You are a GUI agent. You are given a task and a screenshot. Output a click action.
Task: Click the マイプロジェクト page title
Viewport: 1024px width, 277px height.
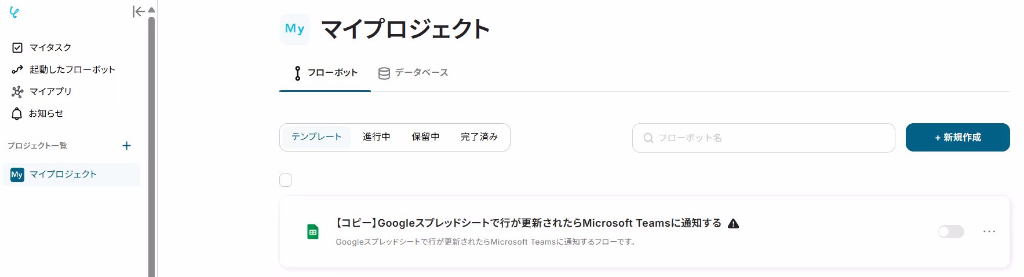[406, 29]
